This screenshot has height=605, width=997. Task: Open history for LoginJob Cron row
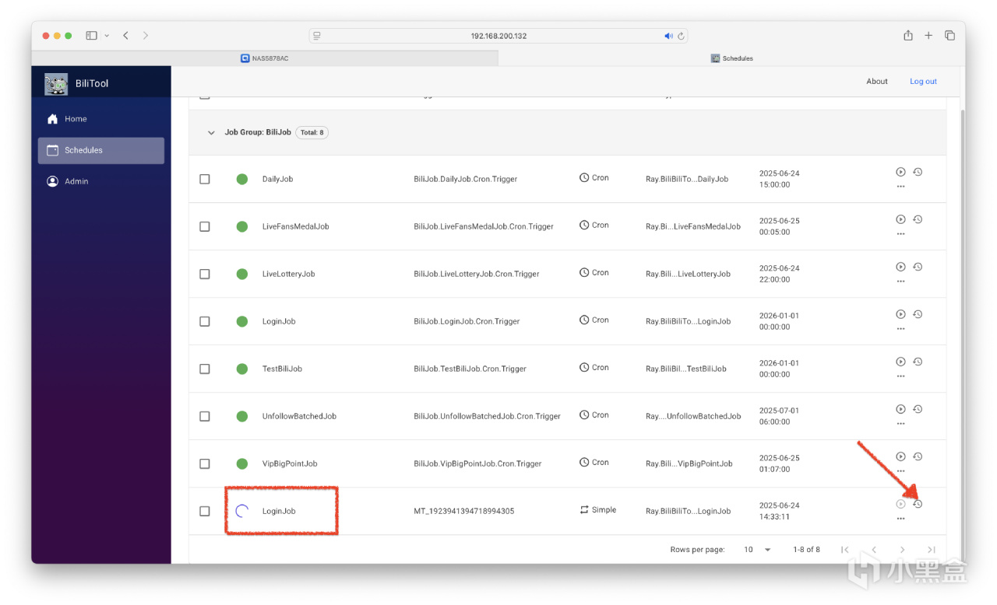918,314
